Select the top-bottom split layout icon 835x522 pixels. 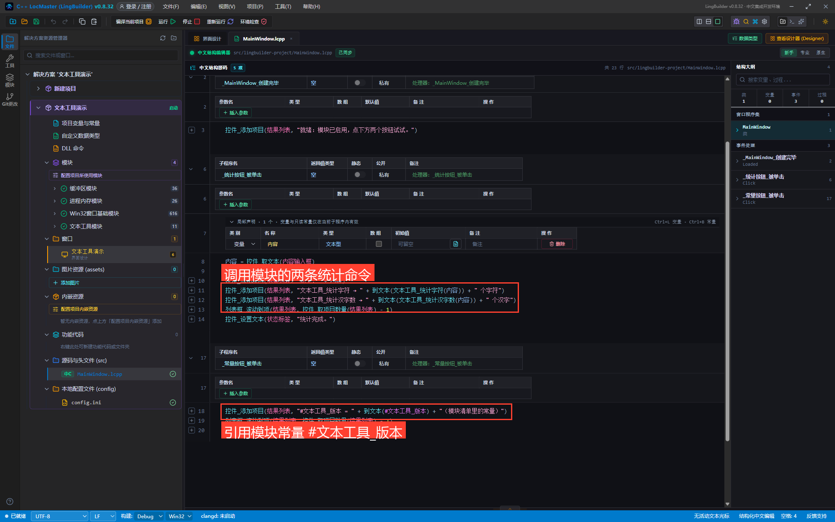click(708, 22)
